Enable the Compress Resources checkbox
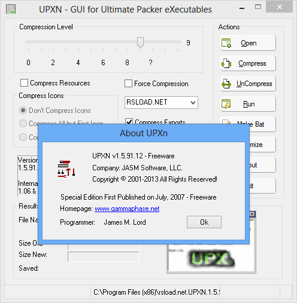297x303 pixels. (24, 83)
